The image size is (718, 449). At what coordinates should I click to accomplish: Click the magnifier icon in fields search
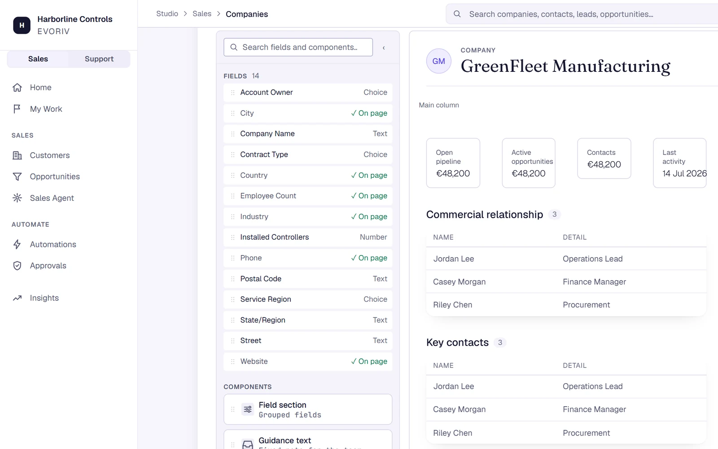234,47
